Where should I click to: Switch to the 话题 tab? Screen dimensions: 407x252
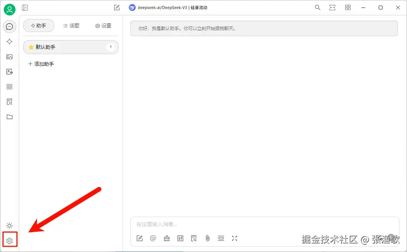(71, 26)
